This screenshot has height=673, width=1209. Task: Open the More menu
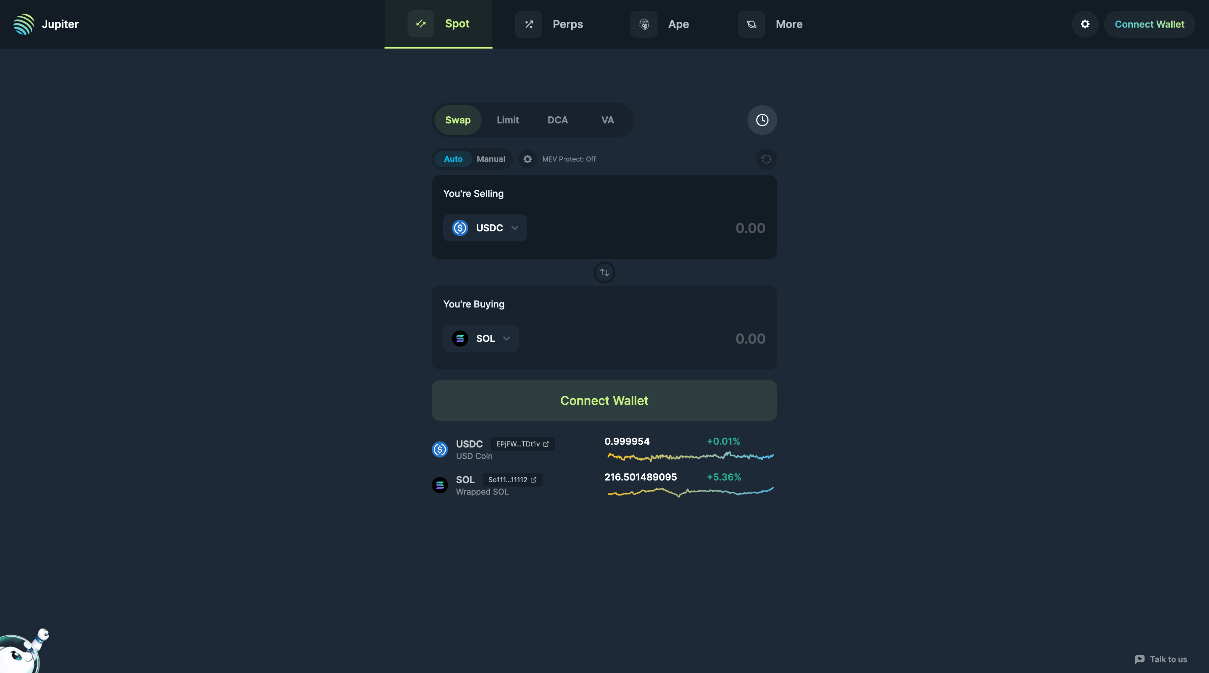tap(770, 24)
